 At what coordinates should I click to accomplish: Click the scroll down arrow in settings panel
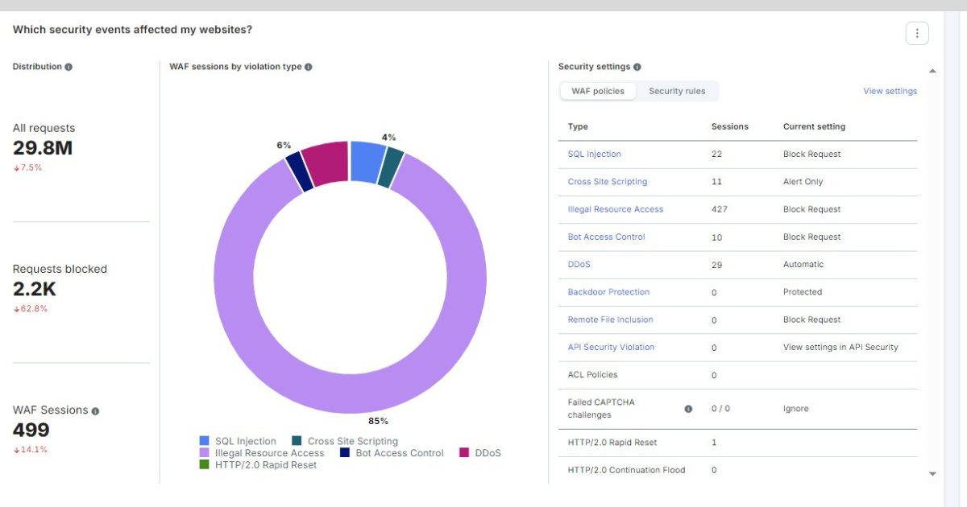click(x=932, y=474)
